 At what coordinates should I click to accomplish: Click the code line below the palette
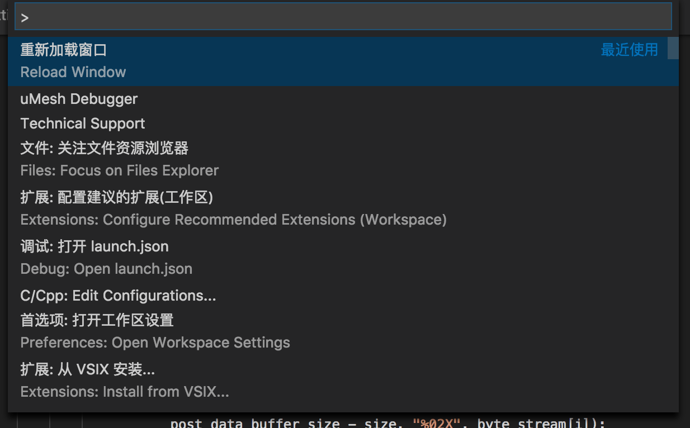point(387,422)
